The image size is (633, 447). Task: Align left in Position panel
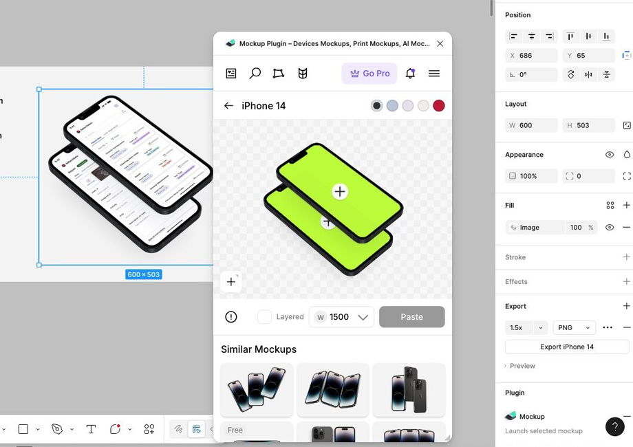(513, 36)
